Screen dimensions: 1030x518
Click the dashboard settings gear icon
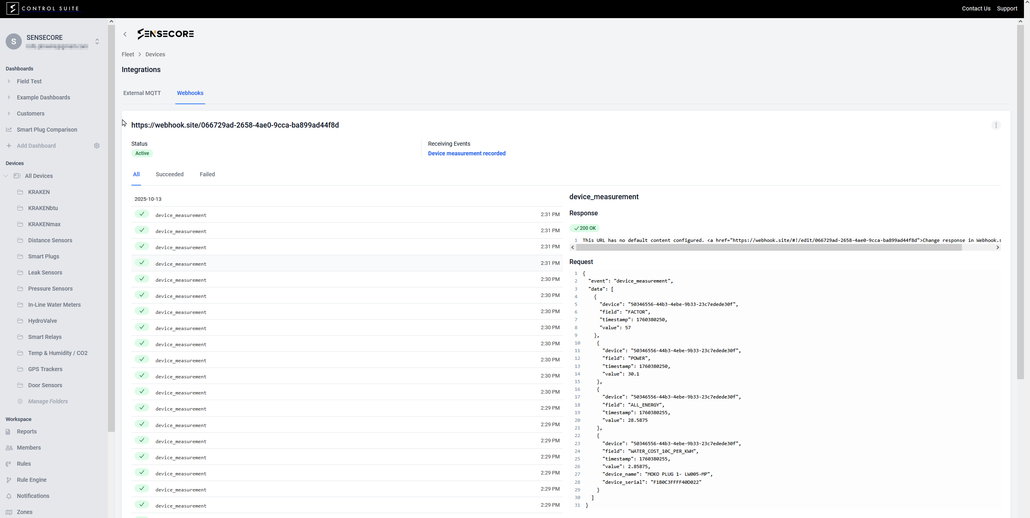pyautogui.click(x=97, y=146)
